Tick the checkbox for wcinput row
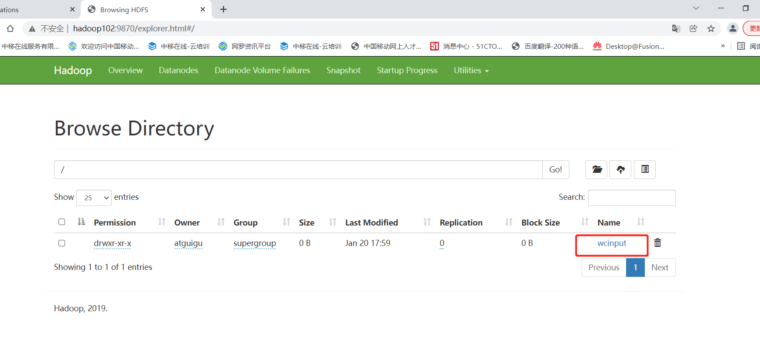The width and height of the screenshot is (760, 360). pos(62,243)
